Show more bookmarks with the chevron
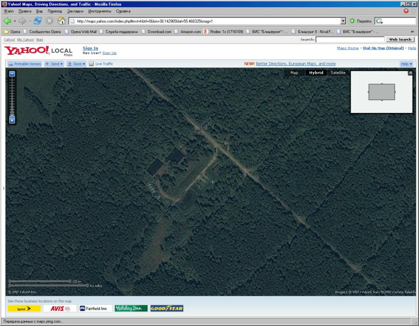 pos(412,31)
